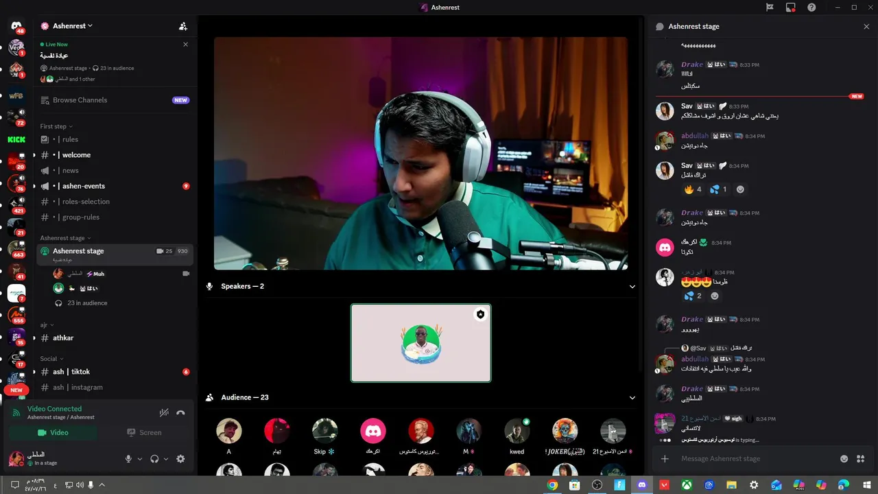Click reaction with count 2 below emoji message

[x=693, y=296]
